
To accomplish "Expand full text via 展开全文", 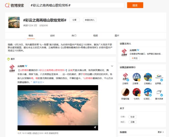I will point(38,82).
